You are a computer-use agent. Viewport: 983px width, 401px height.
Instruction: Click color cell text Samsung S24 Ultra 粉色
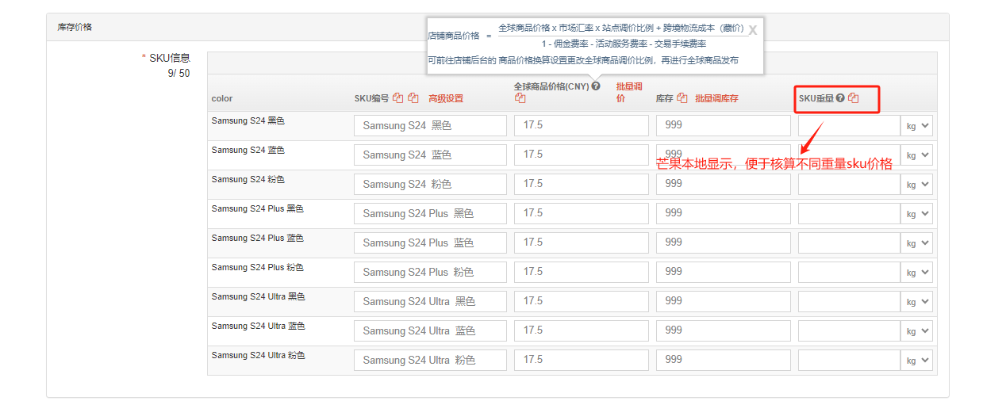pos(258,355)
